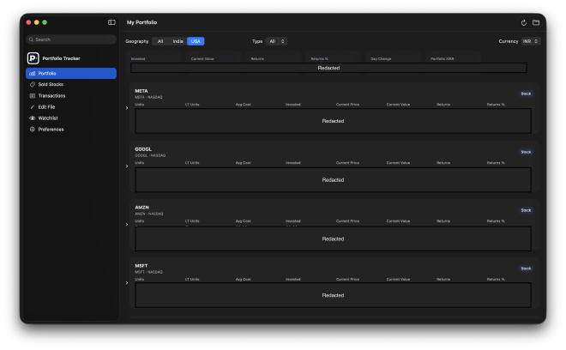This screenshot has width=566, height=350.
Task: Select the All geography filter
Action: tap(160, 41)
